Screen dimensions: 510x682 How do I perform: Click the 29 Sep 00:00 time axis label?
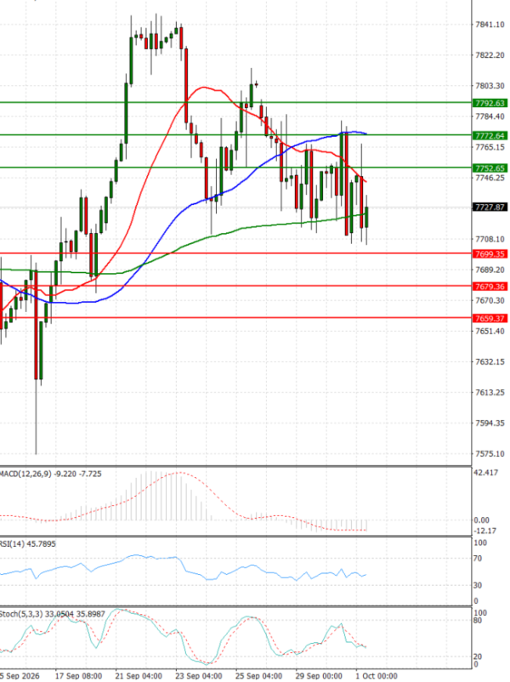319,676
